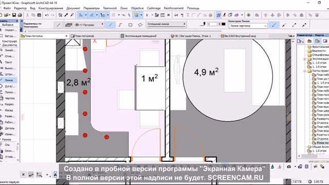Select the Текст tool in toolbox

(x=8, y=62)
